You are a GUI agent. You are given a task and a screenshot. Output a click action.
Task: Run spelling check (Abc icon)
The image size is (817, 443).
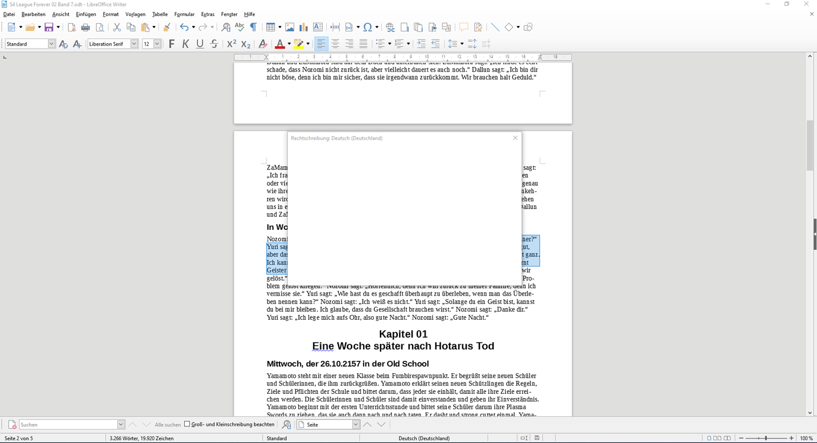[239, 27]
